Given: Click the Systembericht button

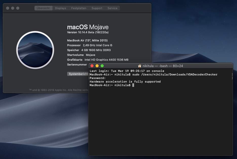Looking at the screenshot, I should tap(78, 74).
